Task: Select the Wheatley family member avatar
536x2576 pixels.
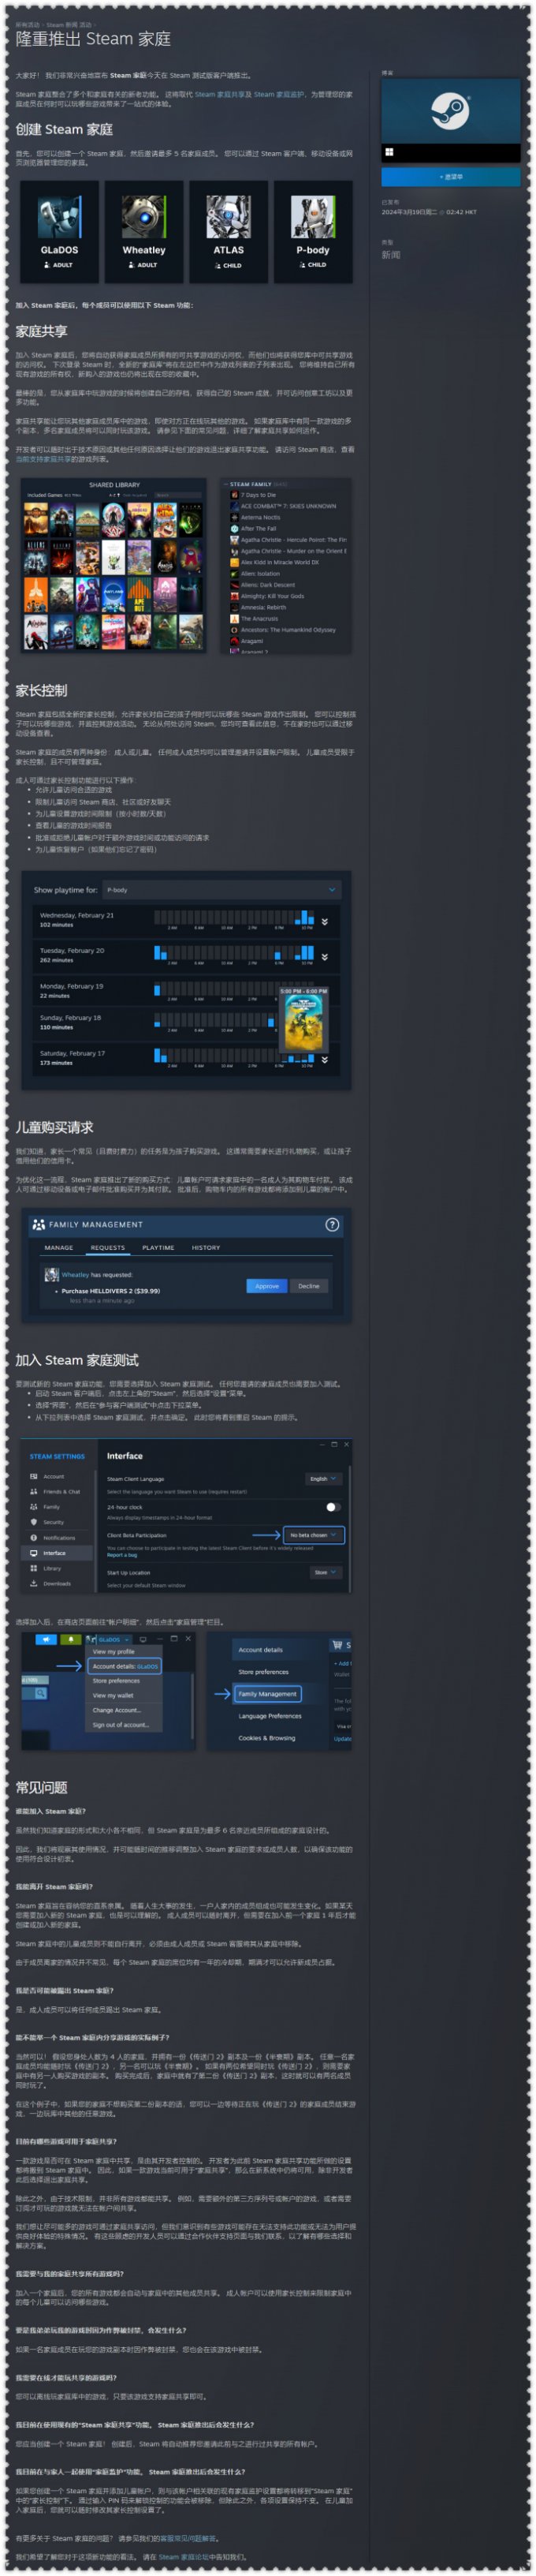Action: point(143,217)
